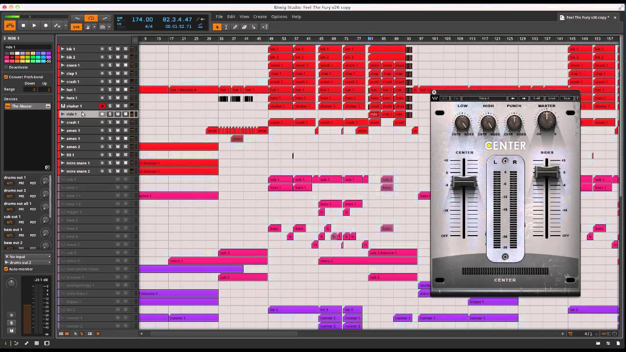Click the Sides fader in Waves plugin
This screenshot has width=626, height=352.
(546, 172)
